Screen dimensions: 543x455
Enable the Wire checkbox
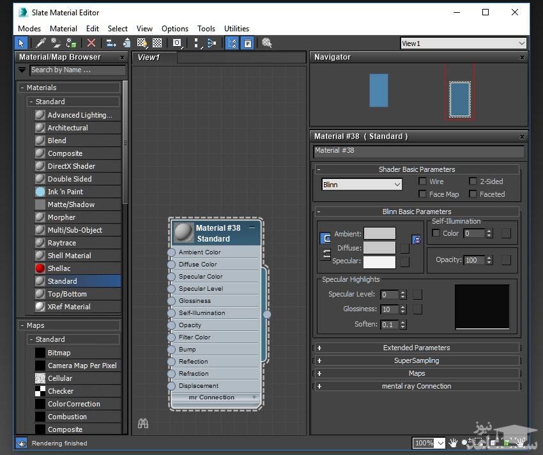coord(422,181)
